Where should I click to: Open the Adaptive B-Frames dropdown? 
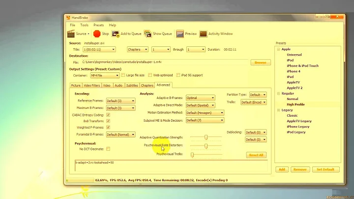(200, 98)
